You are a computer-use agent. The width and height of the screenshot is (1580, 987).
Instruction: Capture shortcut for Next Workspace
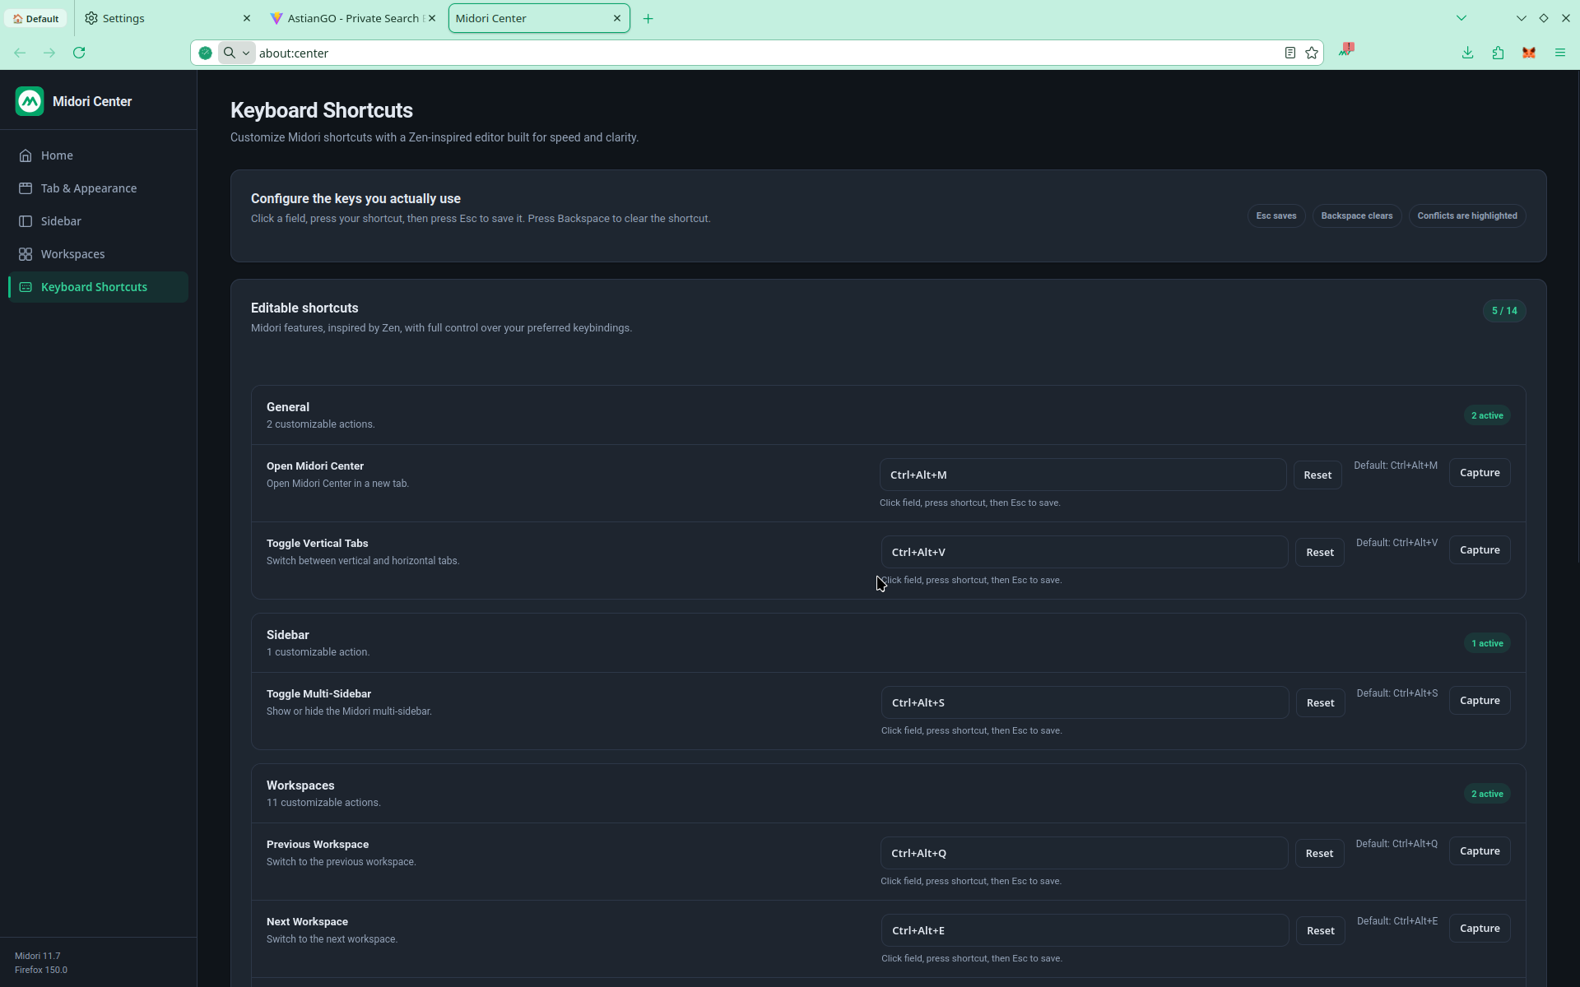click(x=1480, y=929)
